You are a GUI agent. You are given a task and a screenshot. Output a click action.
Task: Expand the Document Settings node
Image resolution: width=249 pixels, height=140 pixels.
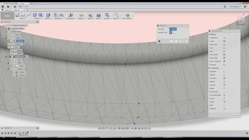6,28
